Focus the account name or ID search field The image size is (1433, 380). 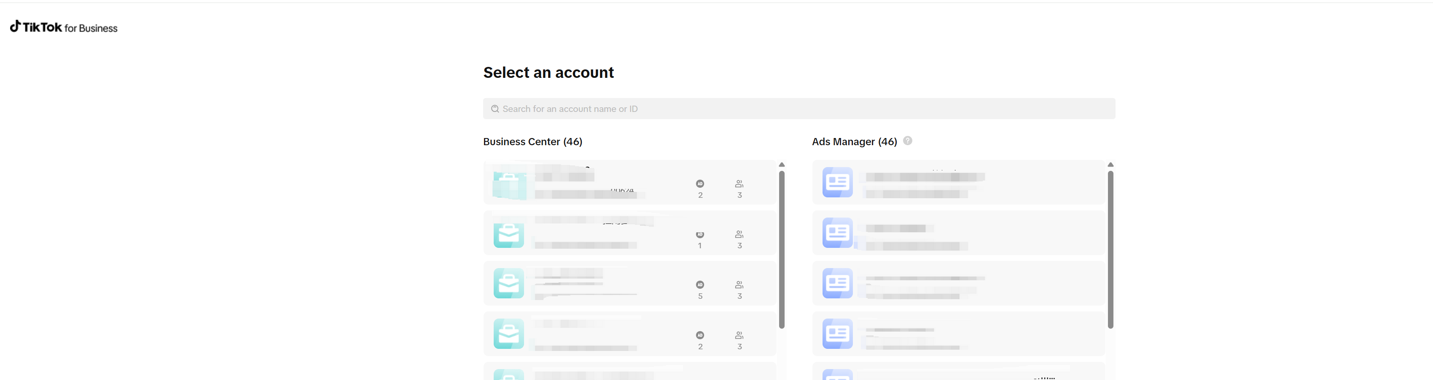tap(799, 109)
